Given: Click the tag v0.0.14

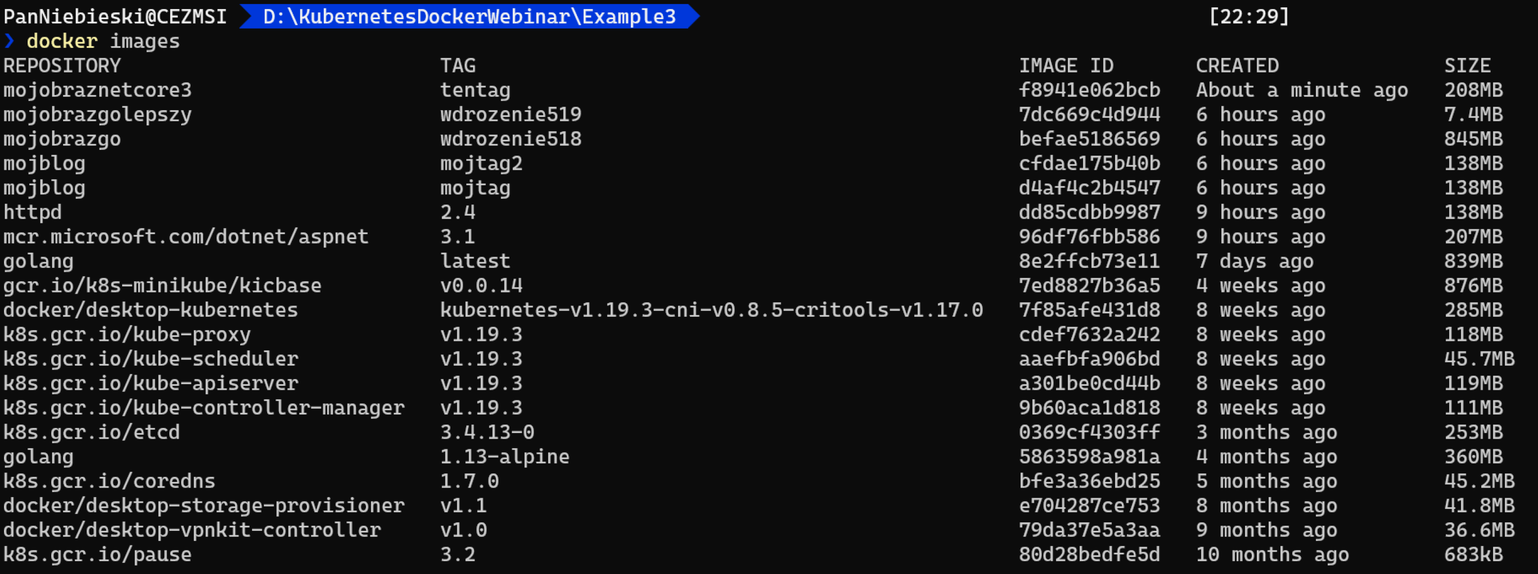Looking at the screenshot, I should (481, 285).
